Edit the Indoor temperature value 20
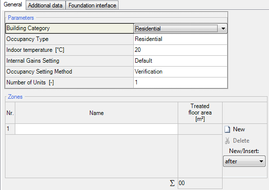 coord(181,50)
